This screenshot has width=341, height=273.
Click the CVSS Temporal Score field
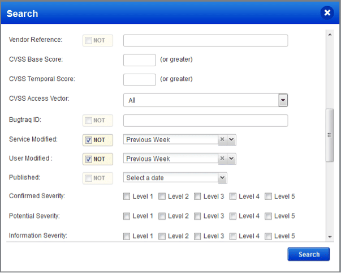pos(140,79)
